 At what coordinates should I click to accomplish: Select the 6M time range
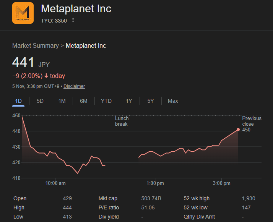84,101
